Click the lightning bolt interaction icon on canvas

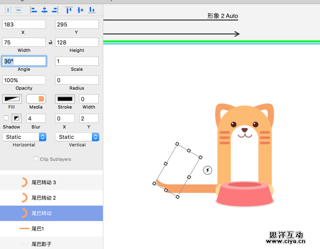pos(208,170)
